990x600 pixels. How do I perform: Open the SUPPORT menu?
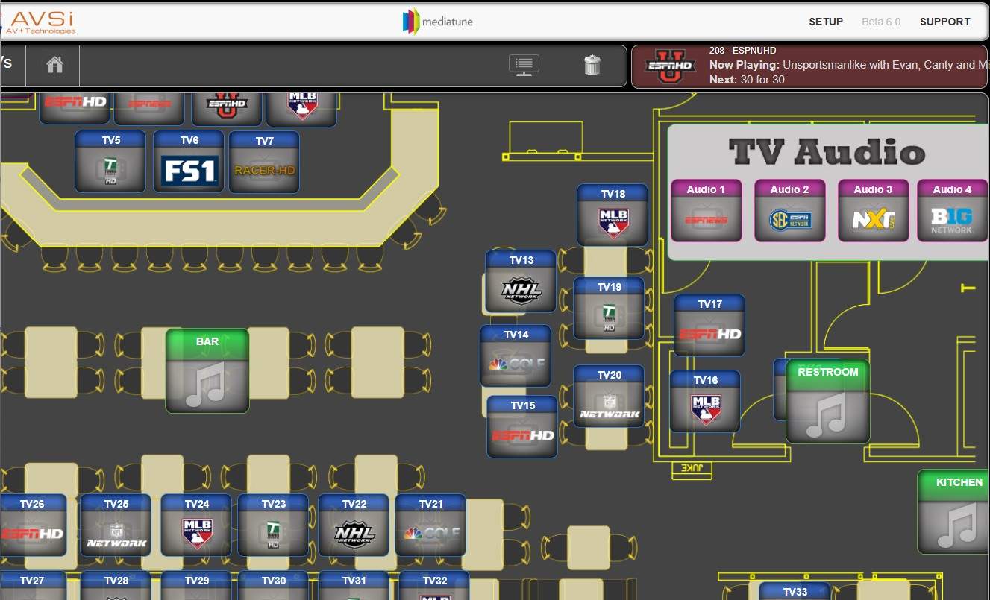[944, 22]
